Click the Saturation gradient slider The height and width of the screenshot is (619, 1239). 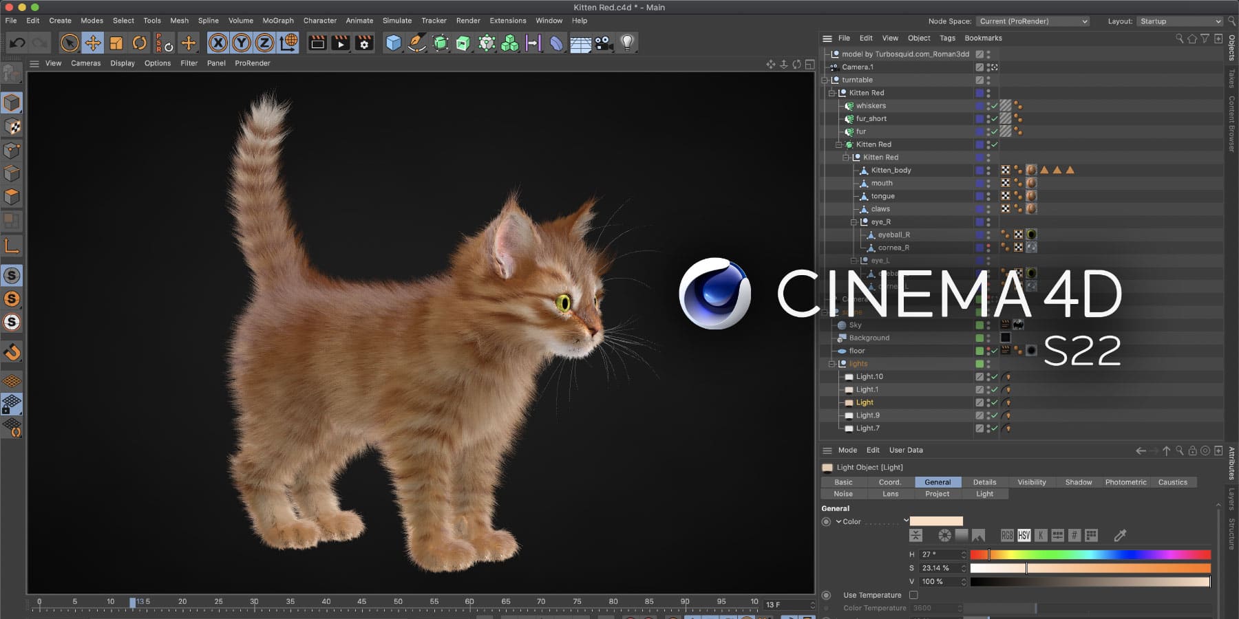point(1090,568)
